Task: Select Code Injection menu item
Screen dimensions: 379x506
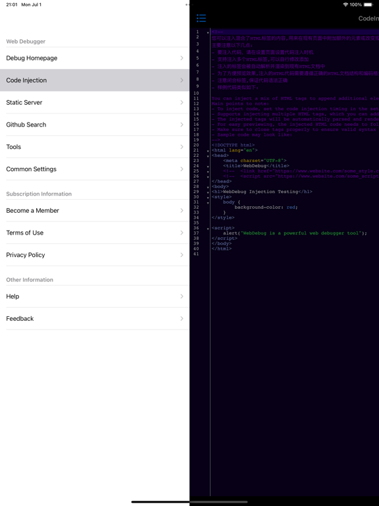Action: pos(95,80)
